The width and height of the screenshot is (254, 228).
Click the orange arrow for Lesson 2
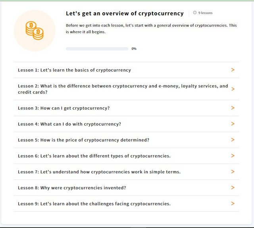coord(233,89)
